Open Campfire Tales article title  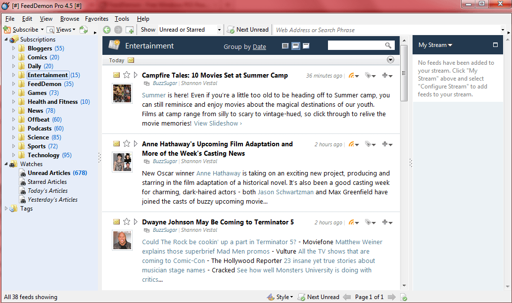[215, 75]
